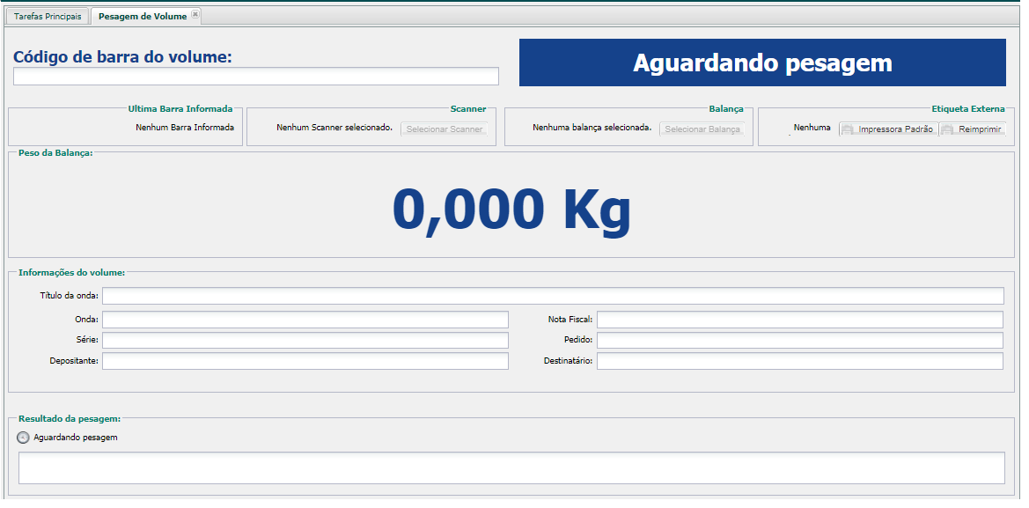Click the 0,000 Kg weight display
Screen dimensions: 1029x508
pyautogui.click(x=512, y=210)
